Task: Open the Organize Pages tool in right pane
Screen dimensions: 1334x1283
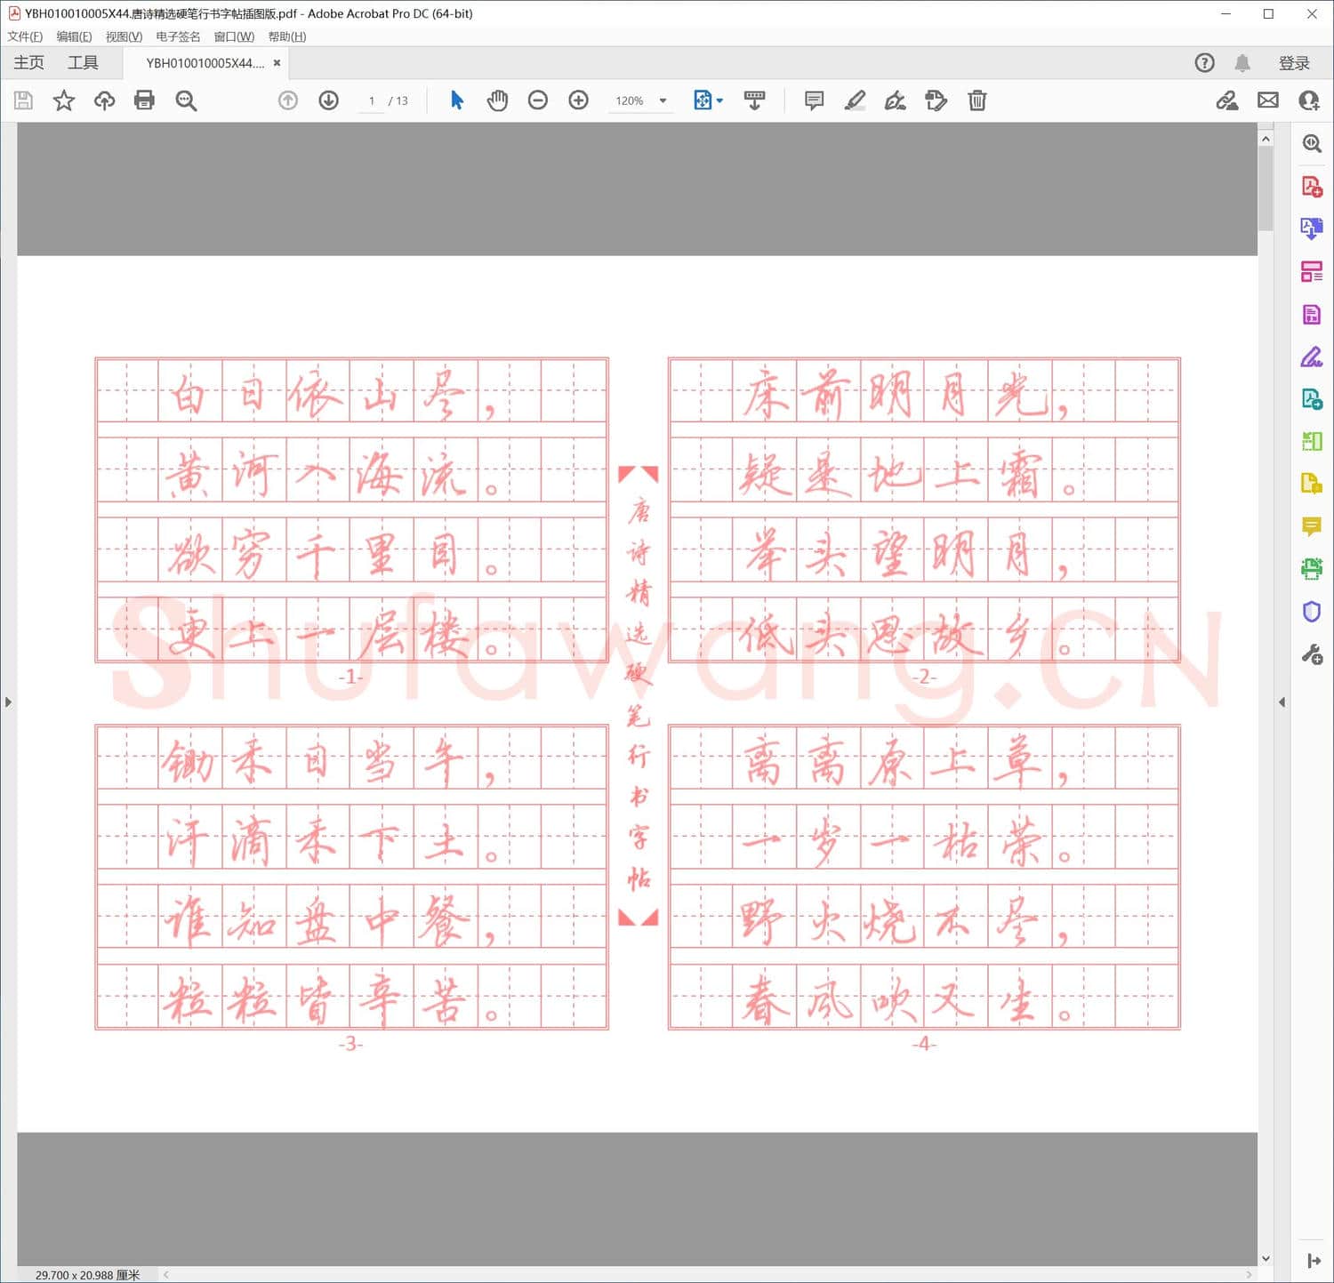Action: coord(1312,272)
